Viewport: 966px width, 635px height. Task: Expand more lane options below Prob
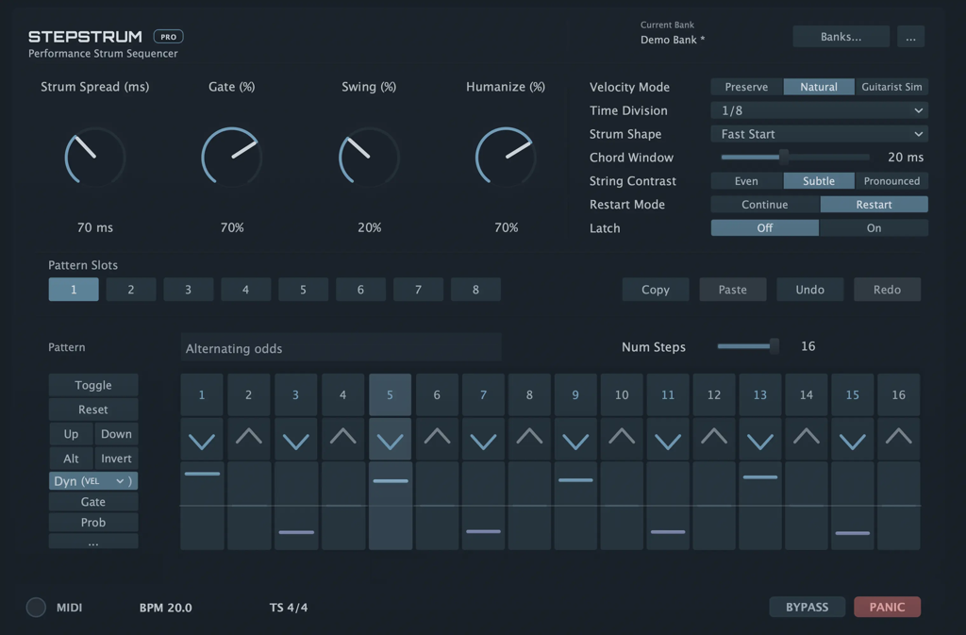click(93, 543)
